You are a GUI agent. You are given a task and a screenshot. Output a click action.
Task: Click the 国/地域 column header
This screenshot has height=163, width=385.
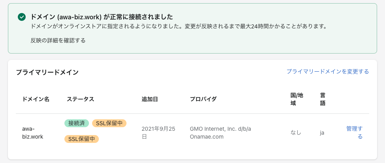[296, 99]
